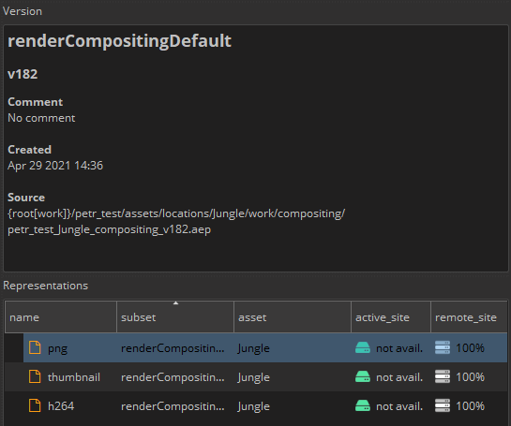Click 100% remote progress in h264 row
Viewport: 511px width, 426px height.
[x=470, y=405]
